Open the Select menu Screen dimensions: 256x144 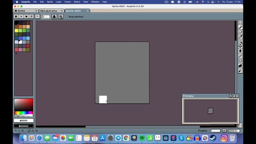coord(77,2)
